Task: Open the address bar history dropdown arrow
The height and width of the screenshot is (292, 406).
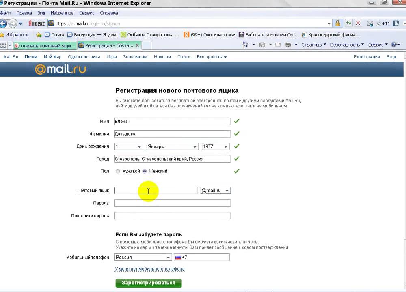Action: pos(329,24)
